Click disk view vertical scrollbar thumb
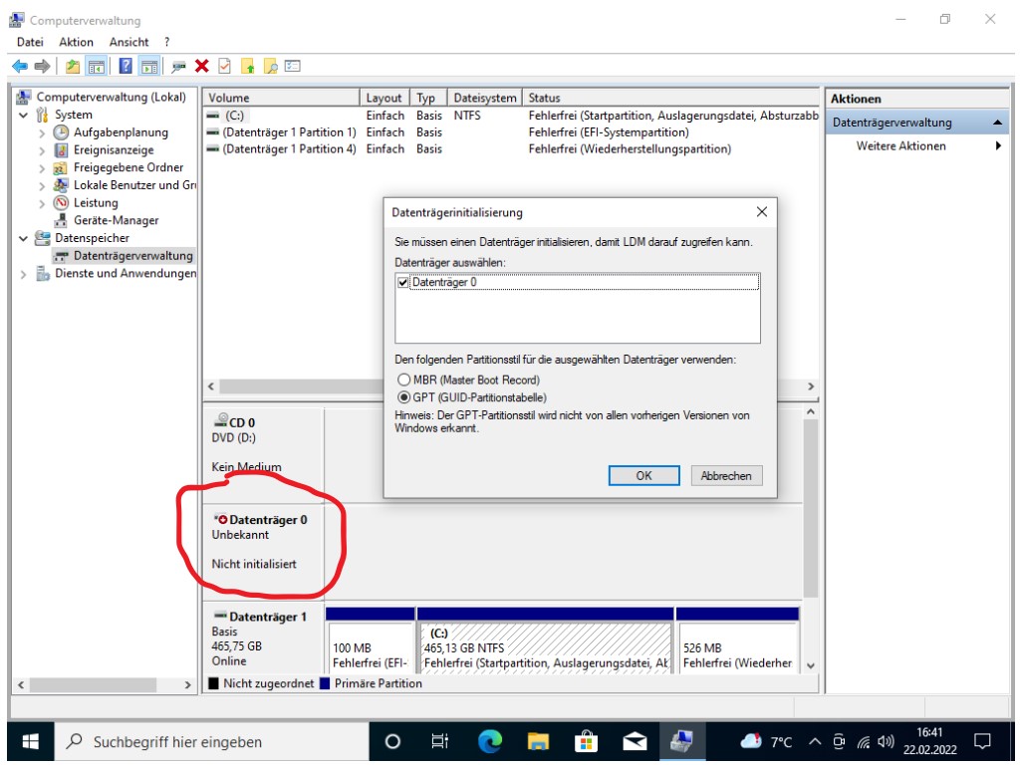 coord(810,508)
